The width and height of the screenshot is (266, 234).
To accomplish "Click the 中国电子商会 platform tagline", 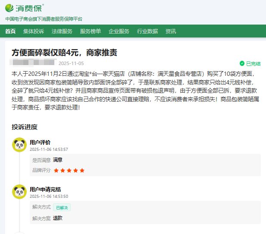I will pos(44,19).
